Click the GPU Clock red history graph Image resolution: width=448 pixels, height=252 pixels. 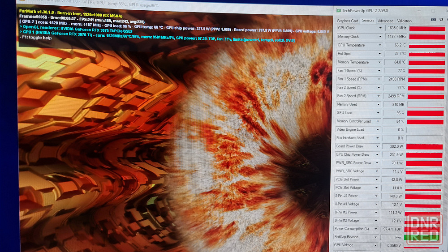click(x=427, y=28)
